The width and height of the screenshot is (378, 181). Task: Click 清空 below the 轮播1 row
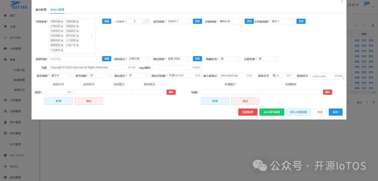coord(245,101)
